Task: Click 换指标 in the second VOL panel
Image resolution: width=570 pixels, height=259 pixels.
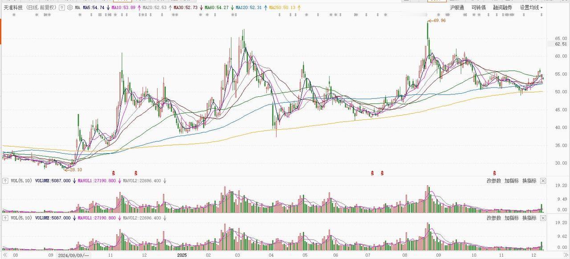Action: [x=529, y=218]
